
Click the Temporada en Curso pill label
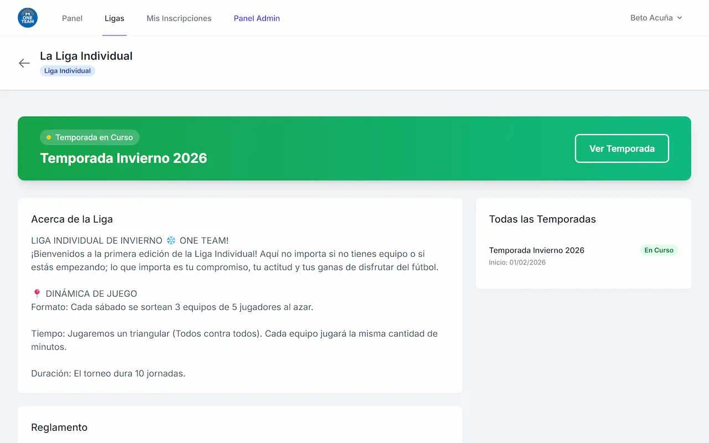(90, 137)
